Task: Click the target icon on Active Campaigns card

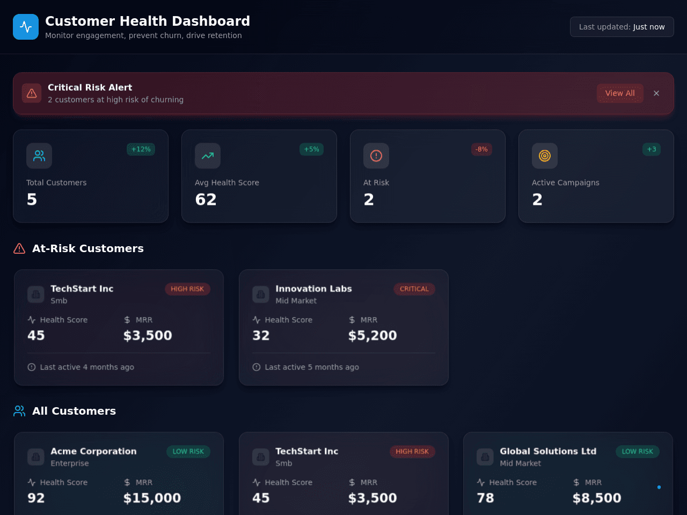Action: point(545,156)
